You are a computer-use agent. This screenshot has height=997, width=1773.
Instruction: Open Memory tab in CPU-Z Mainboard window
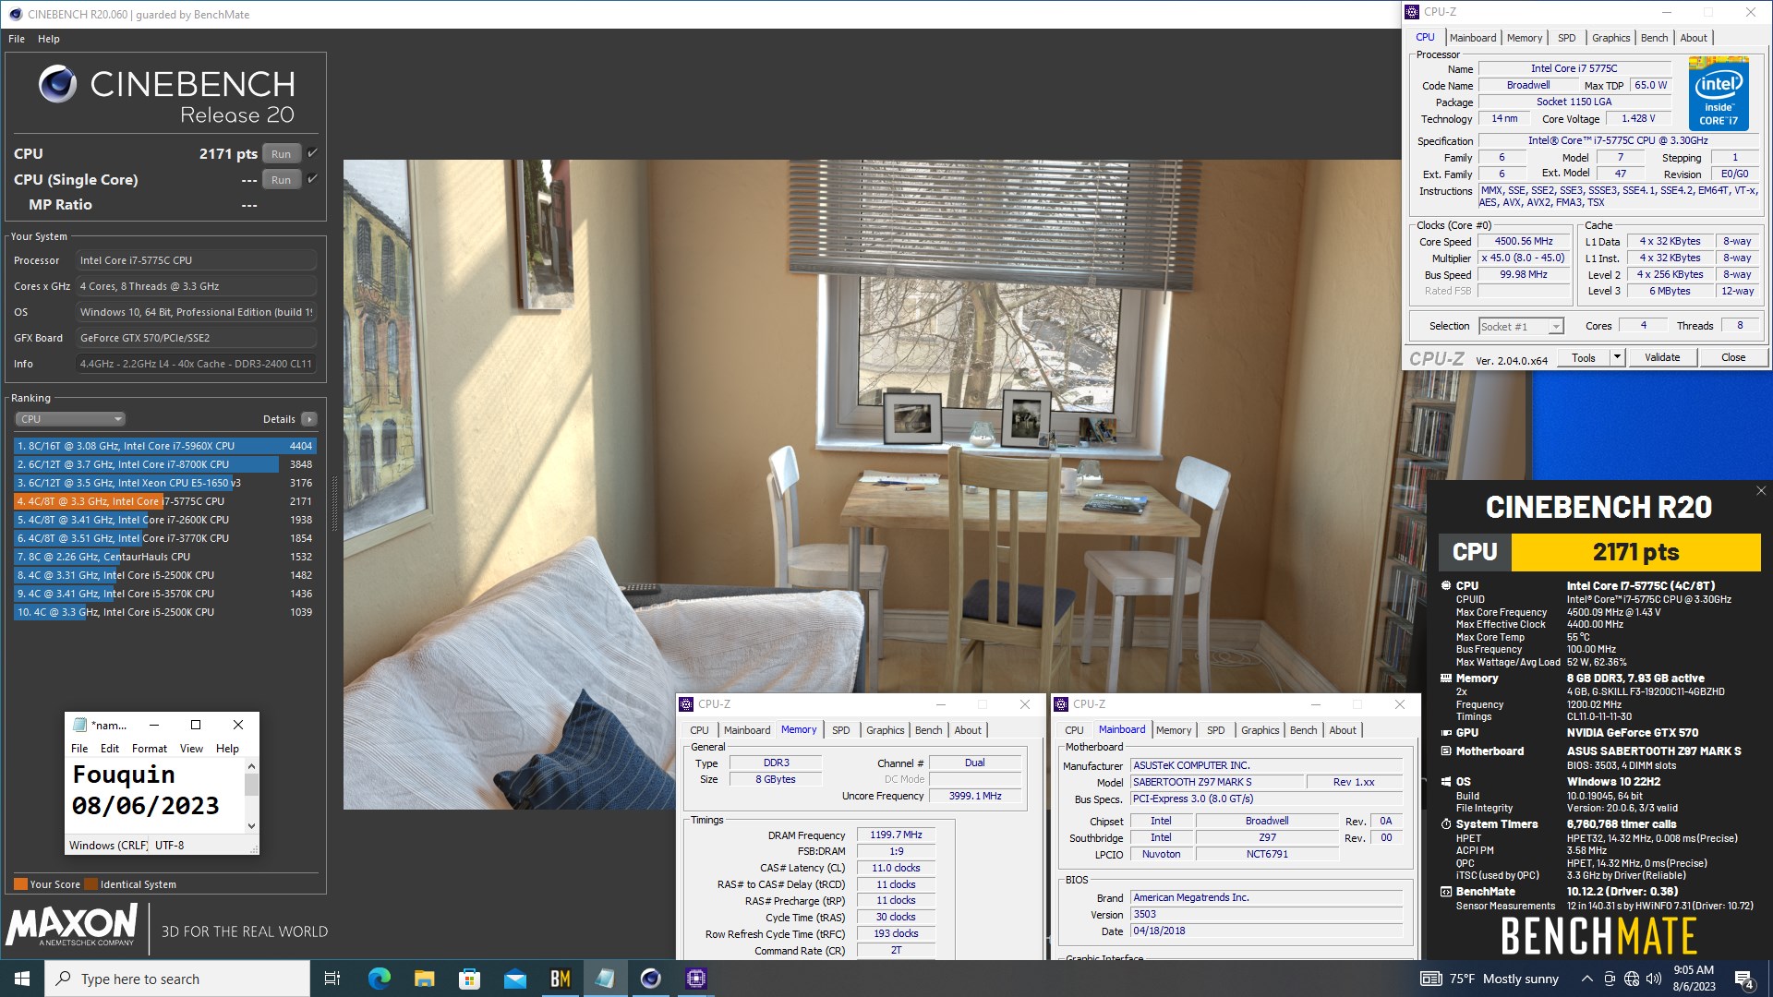(x=1174, y=730)
